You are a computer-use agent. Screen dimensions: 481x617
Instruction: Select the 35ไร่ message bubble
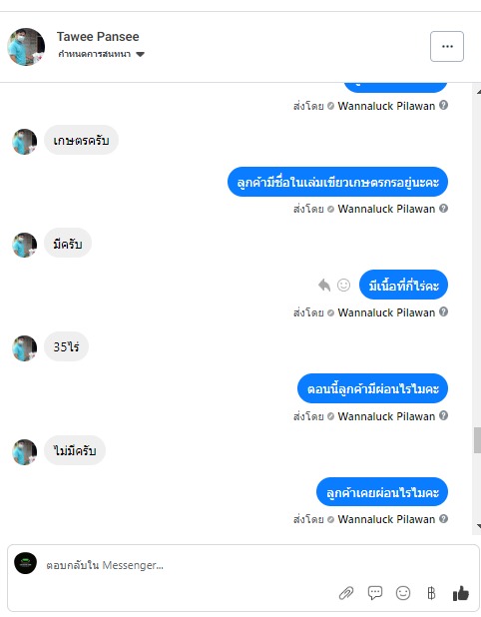[66, 346]
